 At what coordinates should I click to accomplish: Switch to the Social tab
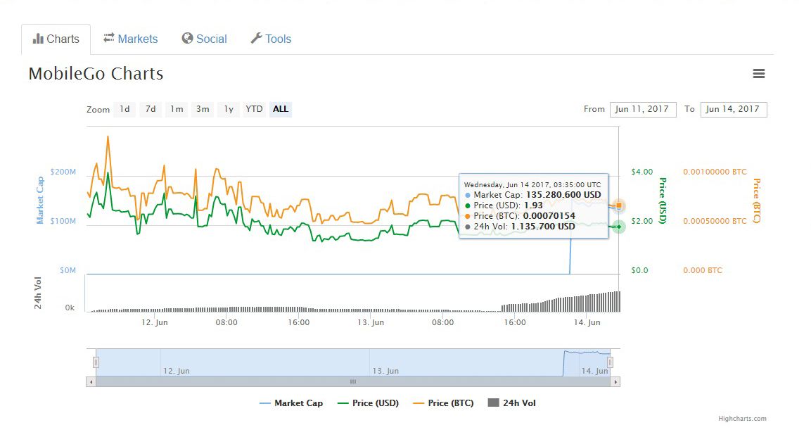point(204,39)
